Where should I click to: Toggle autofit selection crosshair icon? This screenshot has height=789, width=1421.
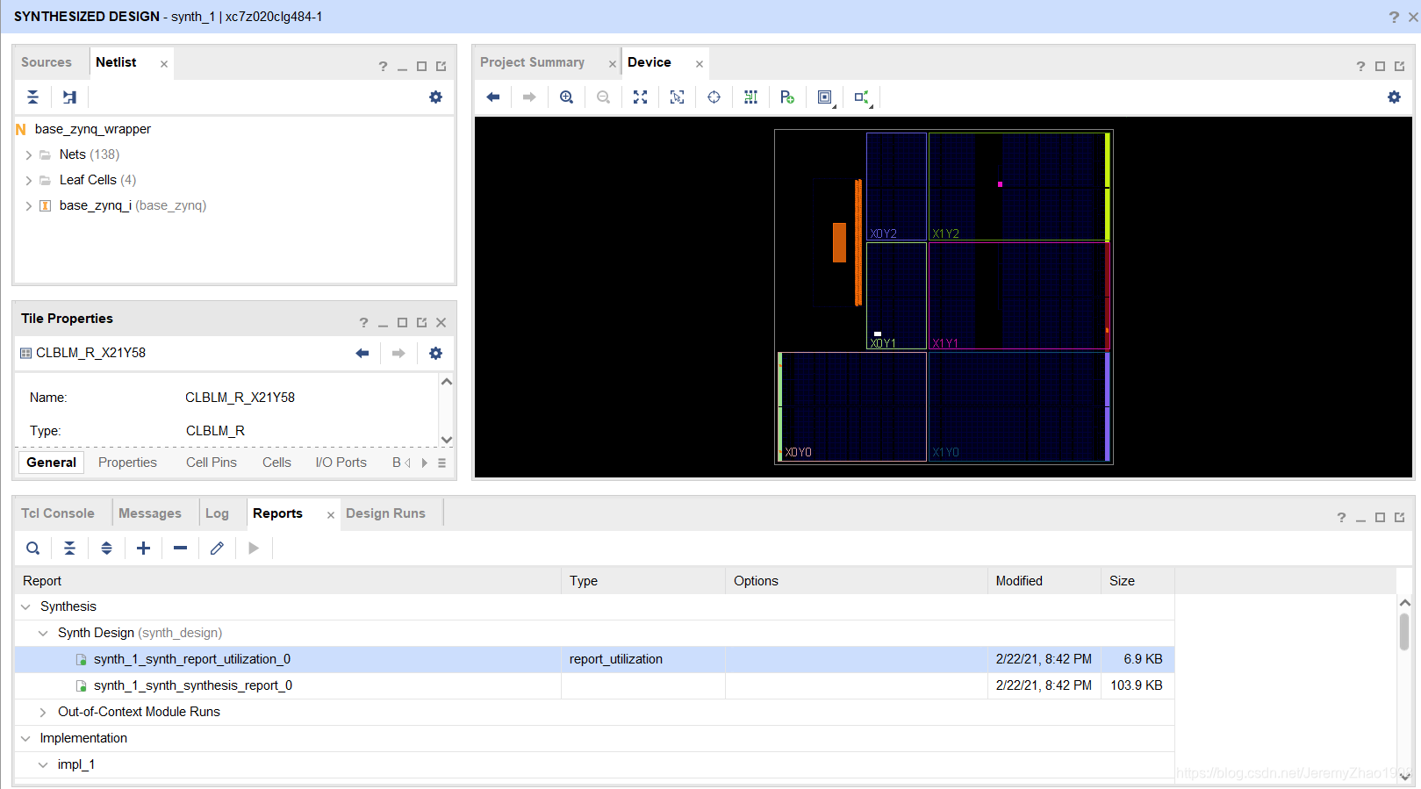coord(714,97)
